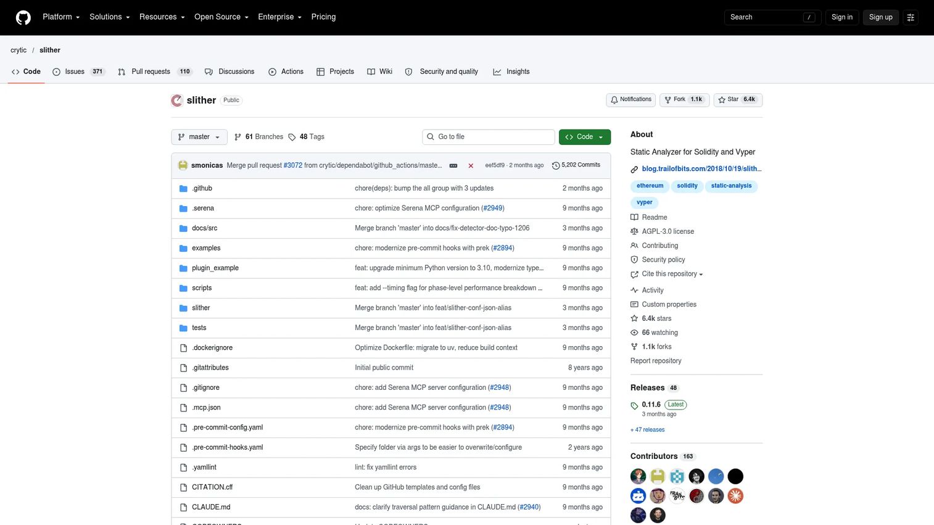
Task: Open the Readme link in About
Action: 655,218
